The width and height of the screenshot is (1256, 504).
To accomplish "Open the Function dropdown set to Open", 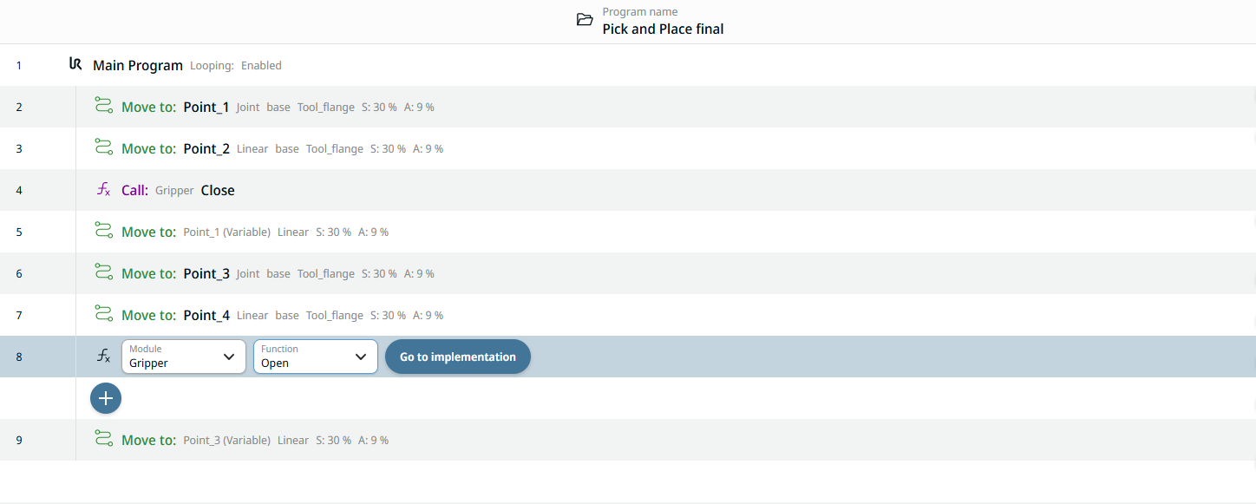I will click(x=315, y=357).
